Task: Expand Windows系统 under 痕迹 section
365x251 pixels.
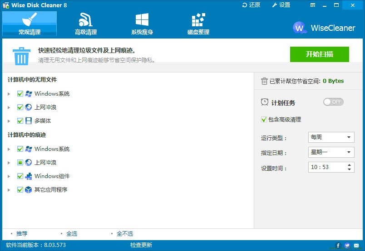Action: click(9, 149)
